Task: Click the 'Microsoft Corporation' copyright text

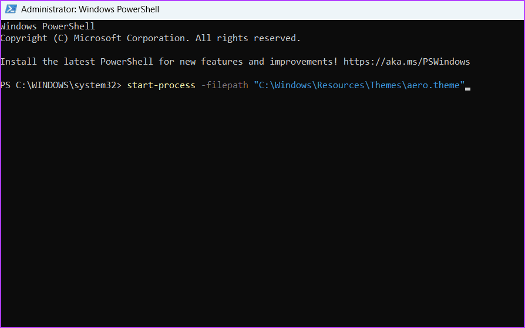Action: pos(129,38)
